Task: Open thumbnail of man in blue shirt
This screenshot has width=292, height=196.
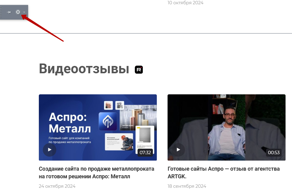Action: pos(227,127)
